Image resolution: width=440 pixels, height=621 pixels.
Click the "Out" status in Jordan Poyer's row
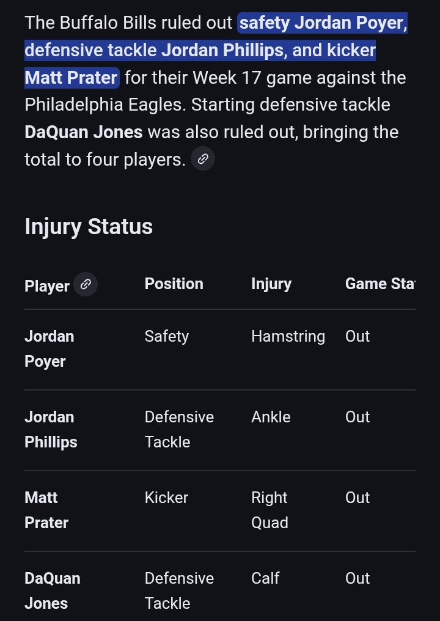click(x=358, y=336)
